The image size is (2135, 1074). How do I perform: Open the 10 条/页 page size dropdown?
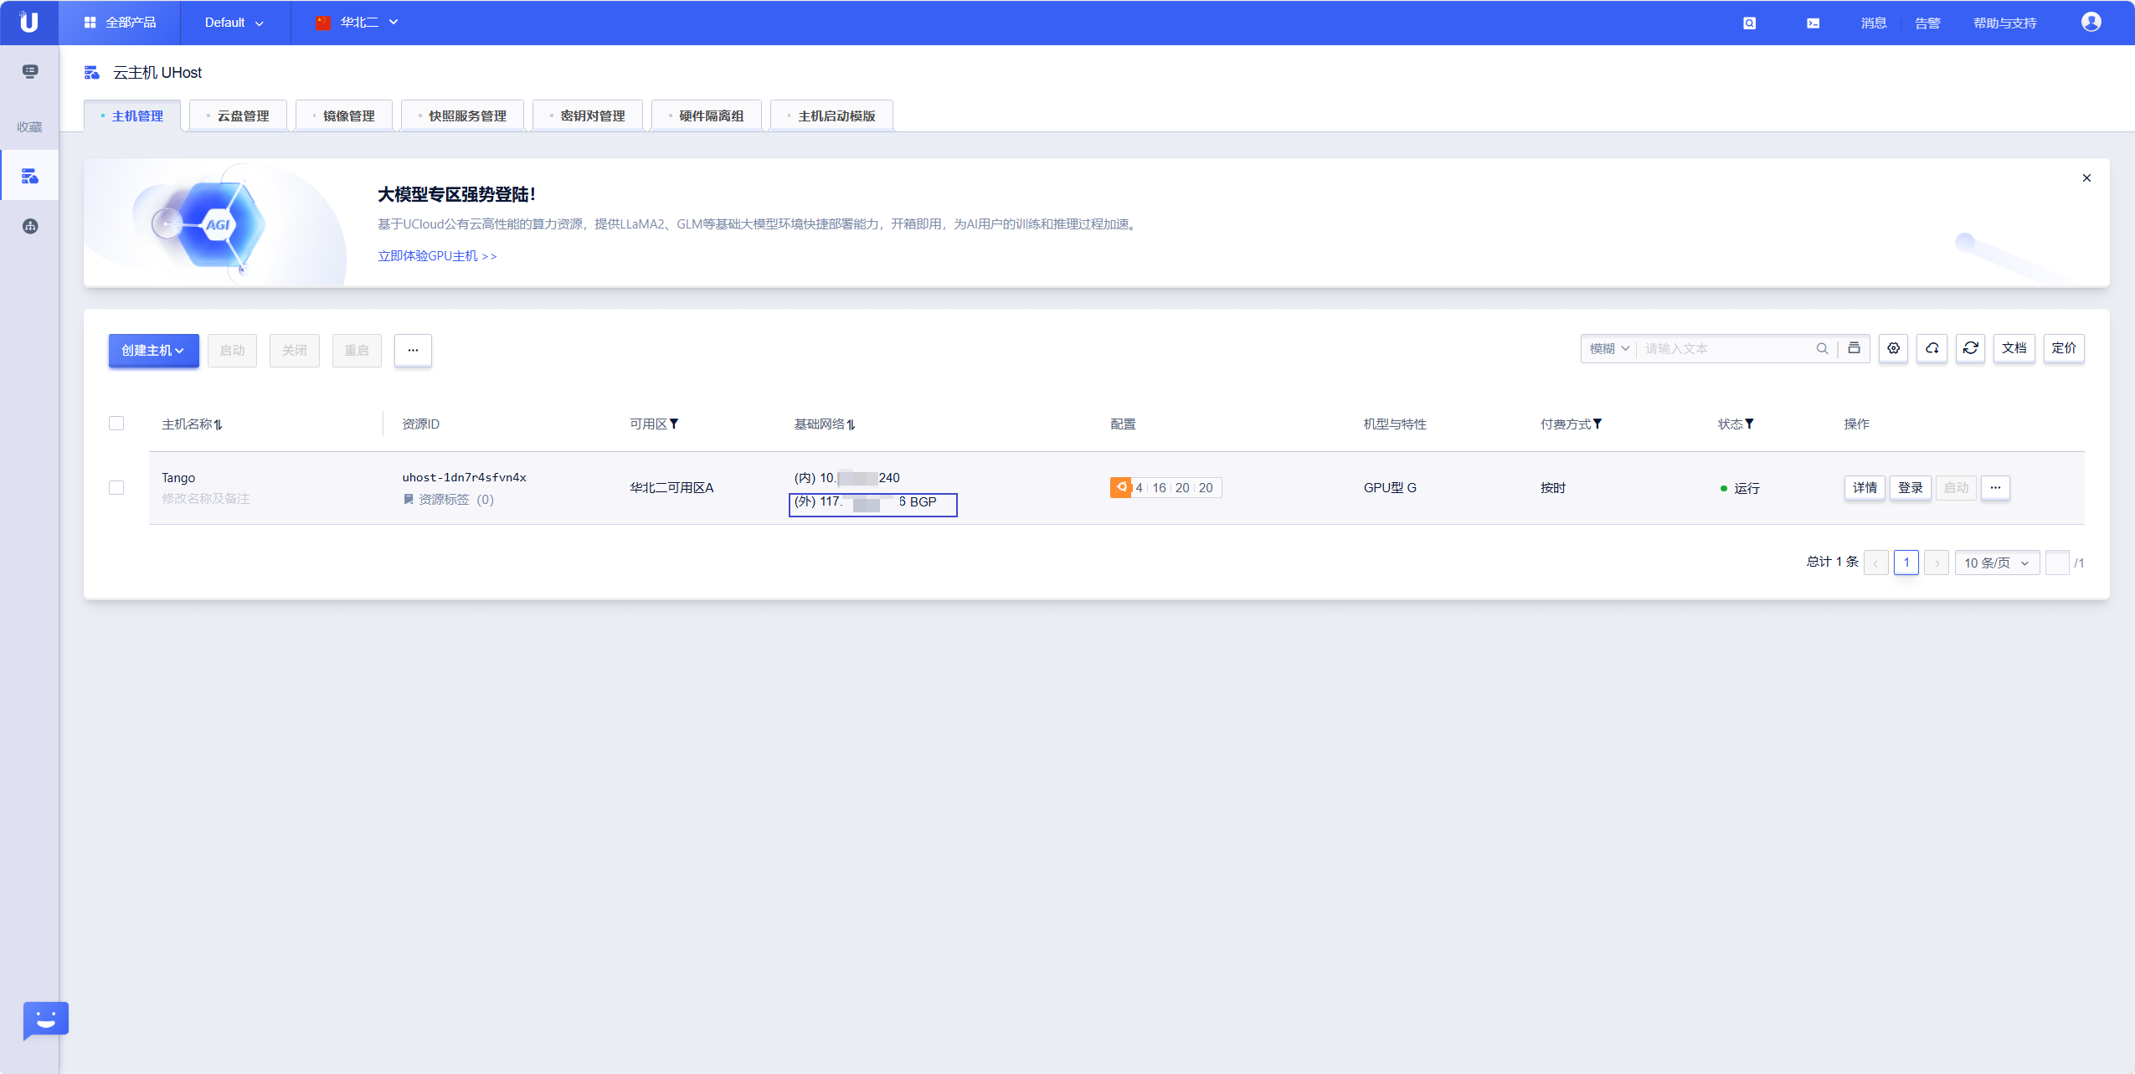point(1997,563)
